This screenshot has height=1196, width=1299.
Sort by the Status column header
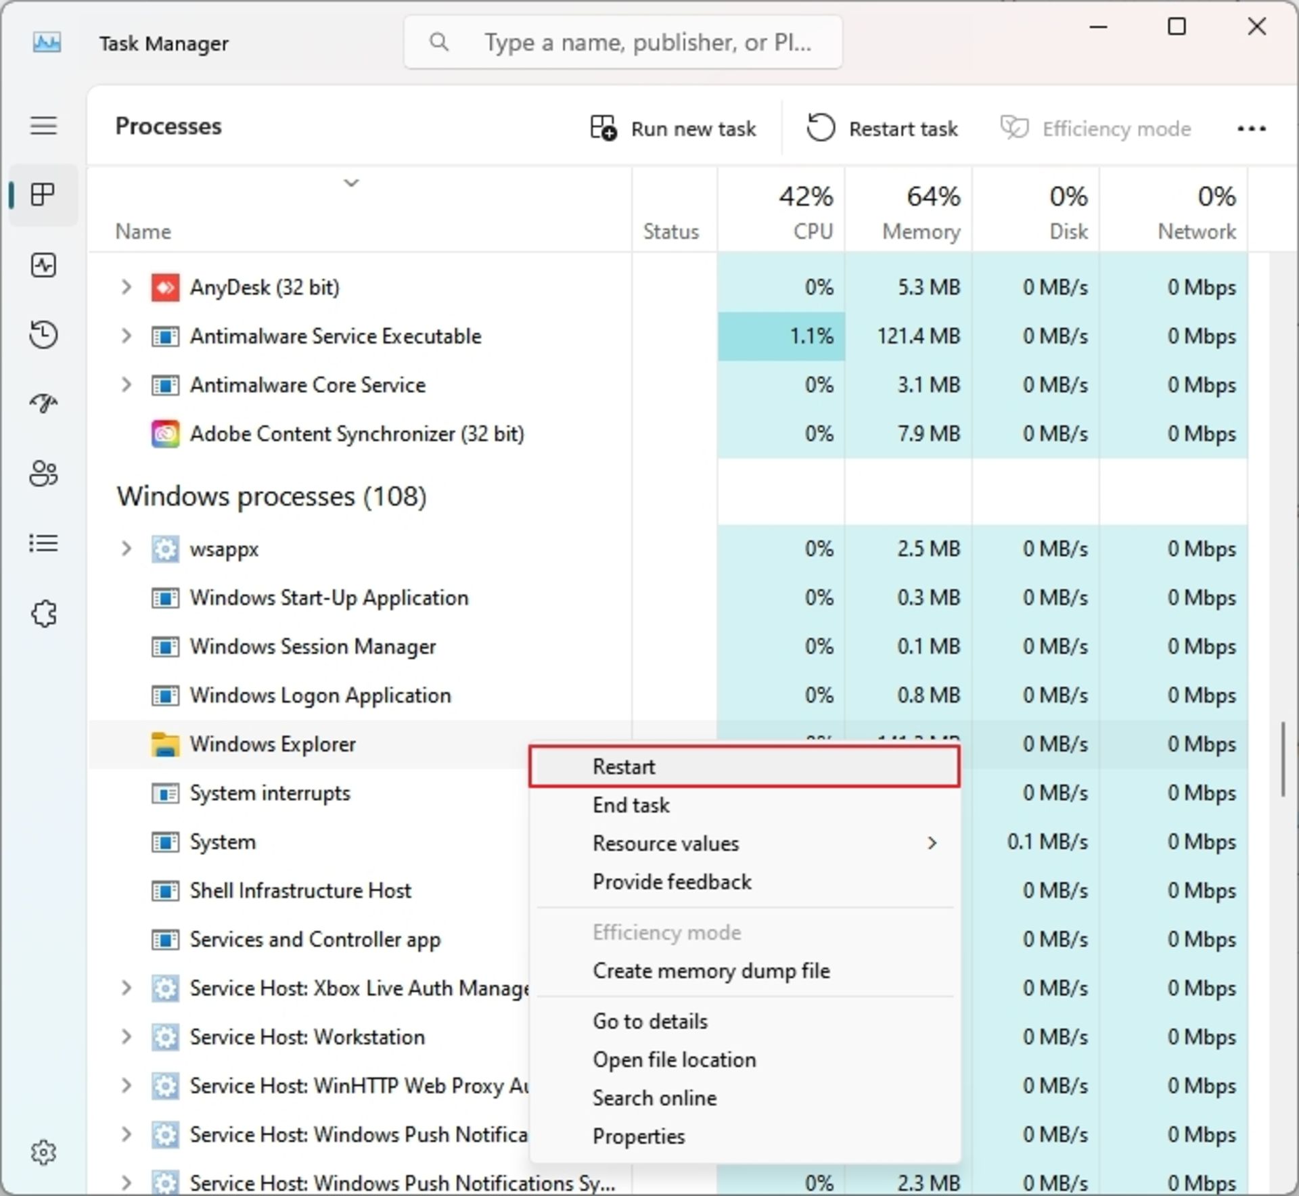(x=675, y=211)
